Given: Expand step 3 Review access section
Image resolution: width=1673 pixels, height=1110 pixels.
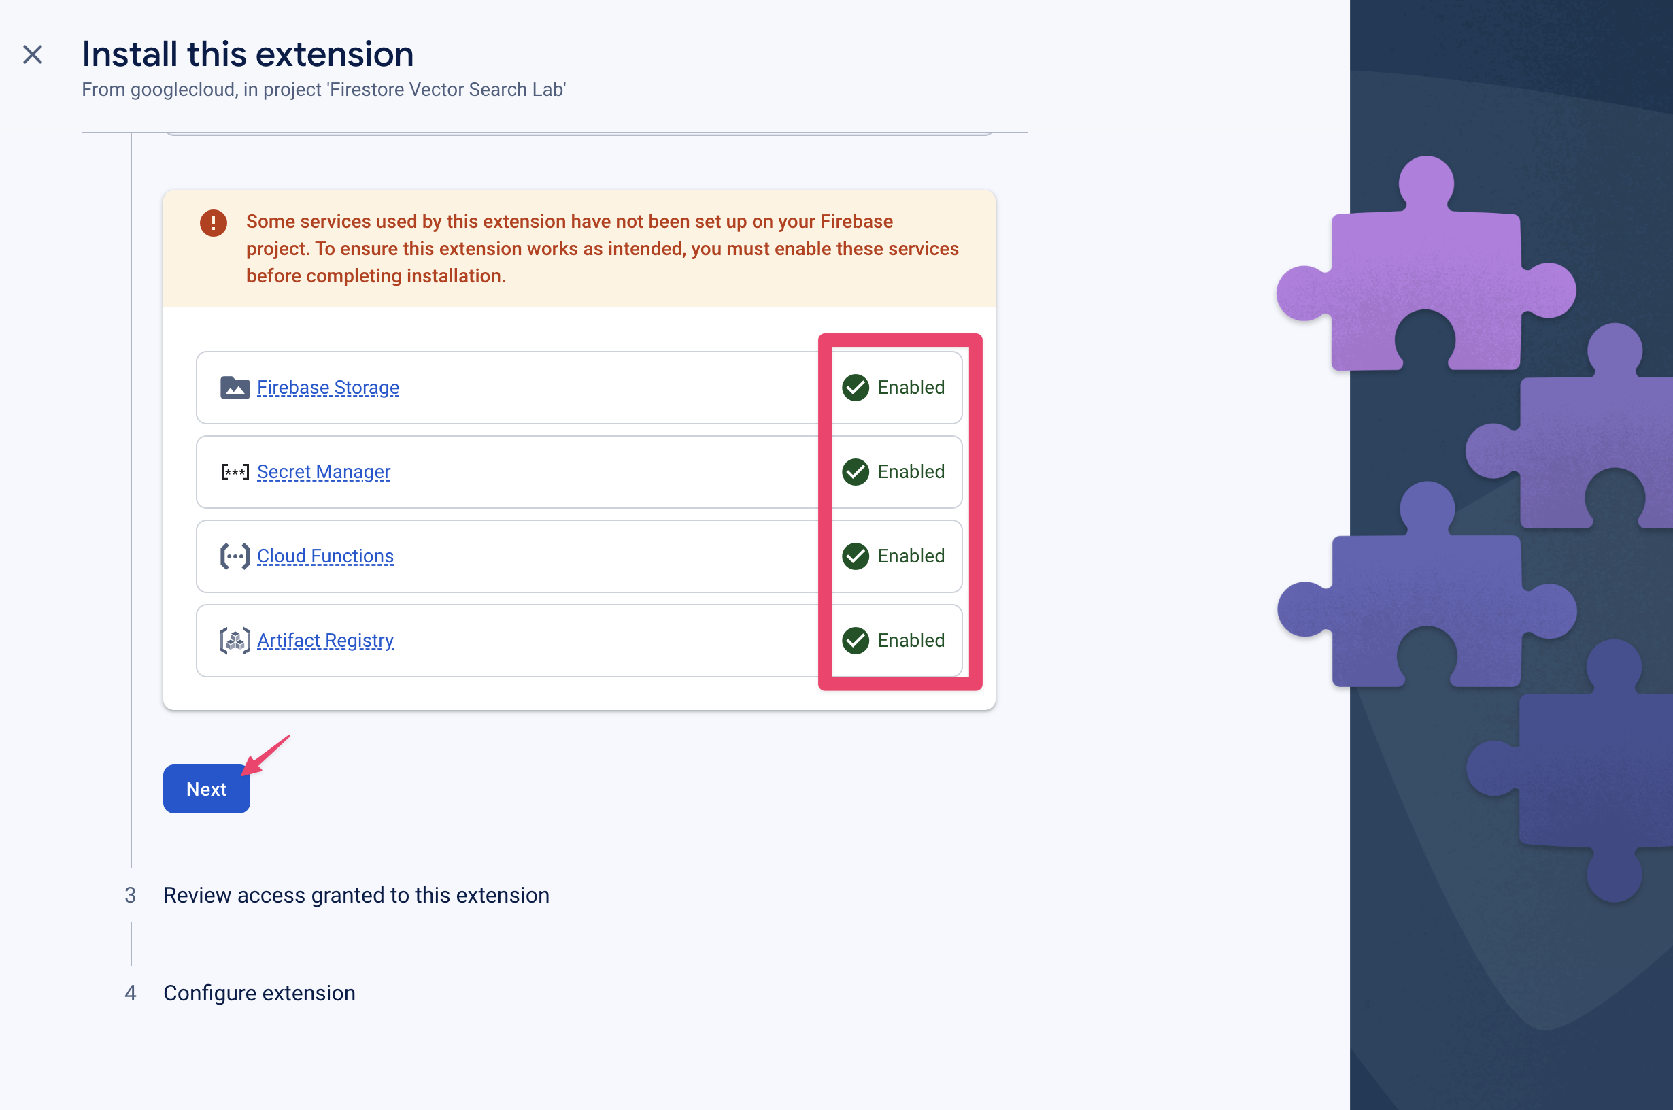Looking at the screenshot, I should tap(356, 894).
